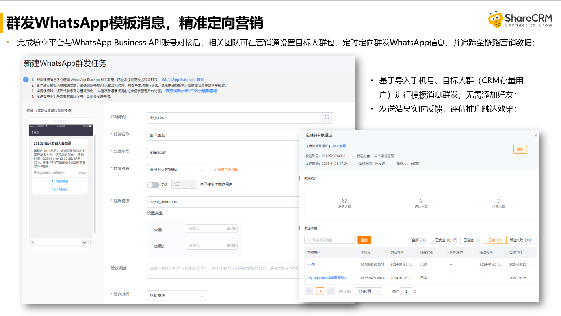Toggle the 过滤 filter switch
The height and width of the screenshot is (316, 561).
pyautogui.click(x=153, y=184)
